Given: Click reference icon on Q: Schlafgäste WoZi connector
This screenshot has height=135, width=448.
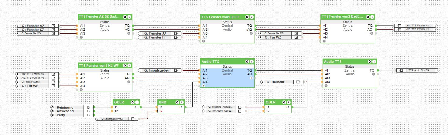Looking at the screenshot, I should [133, 119].
